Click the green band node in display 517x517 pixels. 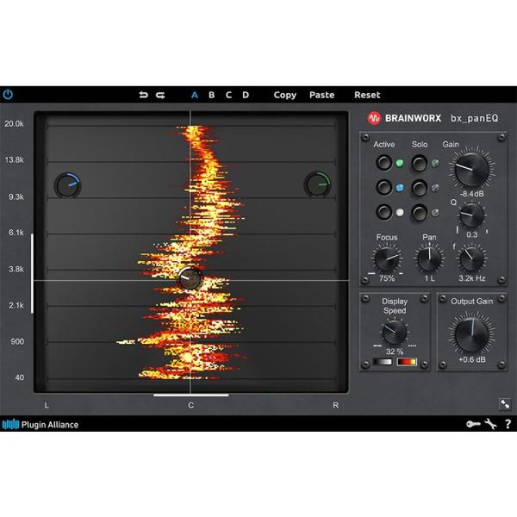click(x=317, y=184)
